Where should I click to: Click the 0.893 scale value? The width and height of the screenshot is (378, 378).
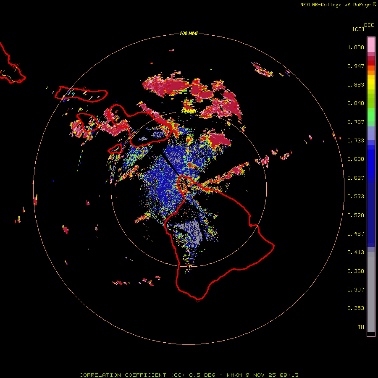(356, 84)
